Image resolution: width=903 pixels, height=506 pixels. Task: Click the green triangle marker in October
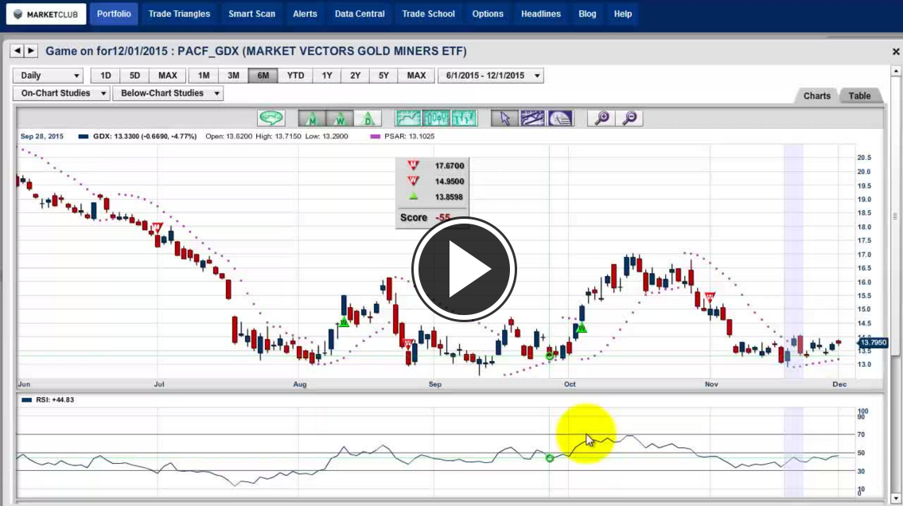tap(582, 328)
